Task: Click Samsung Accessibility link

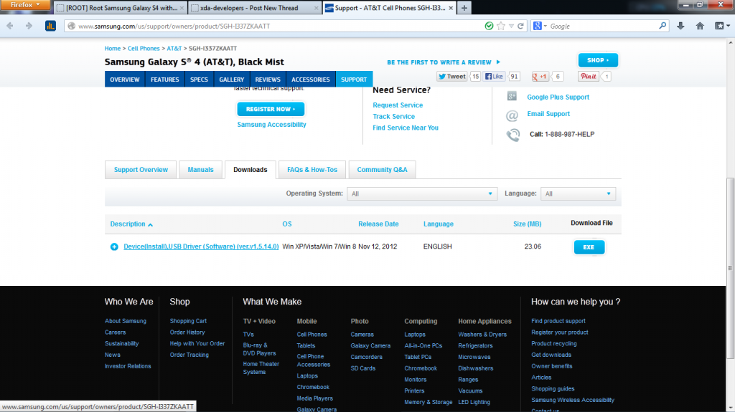Action: (271, 125)
